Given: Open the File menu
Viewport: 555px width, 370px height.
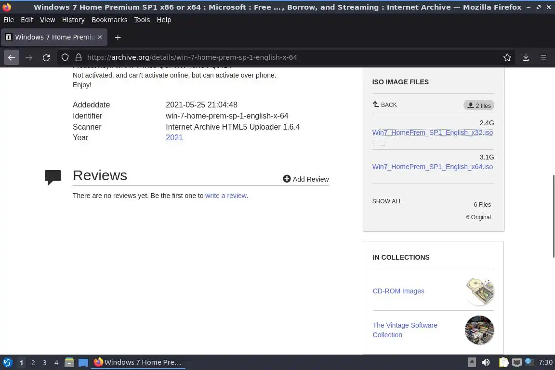Looking at the screenshot, I should tap(9, 20).
